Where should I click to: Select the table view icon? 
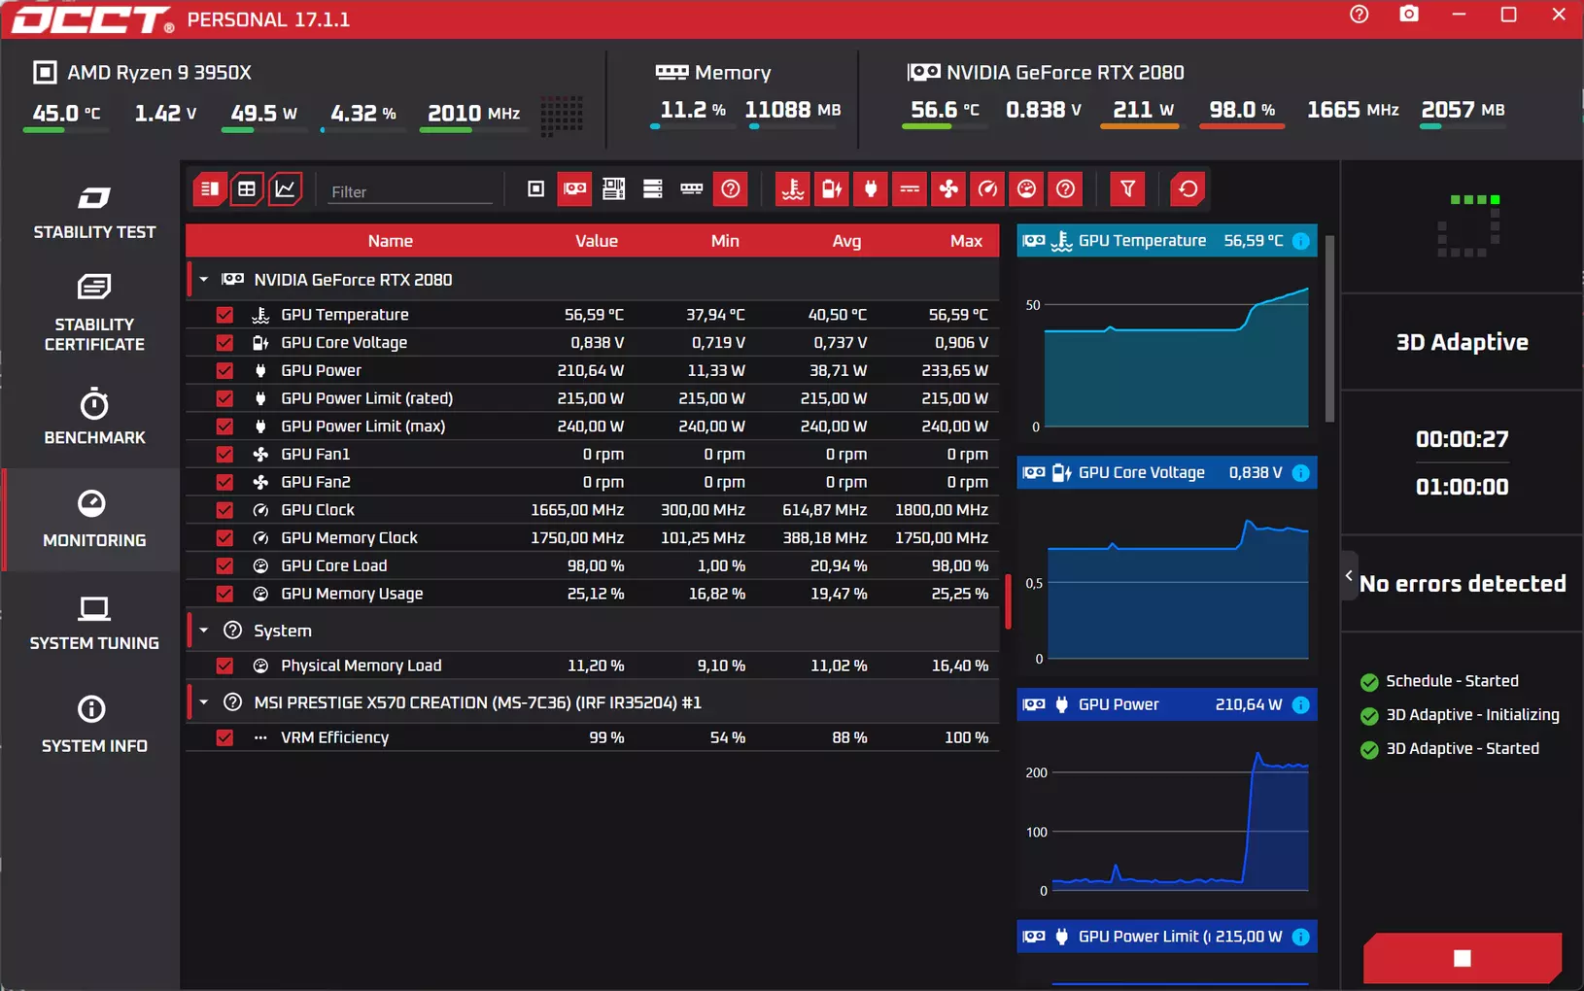click(247, 189)
